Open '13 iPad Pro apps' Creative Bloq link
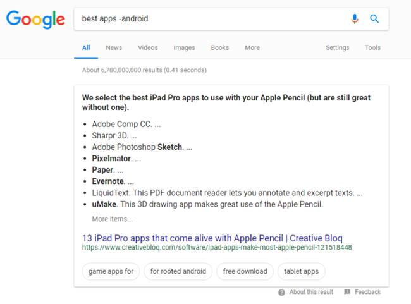 click(212, 238)
